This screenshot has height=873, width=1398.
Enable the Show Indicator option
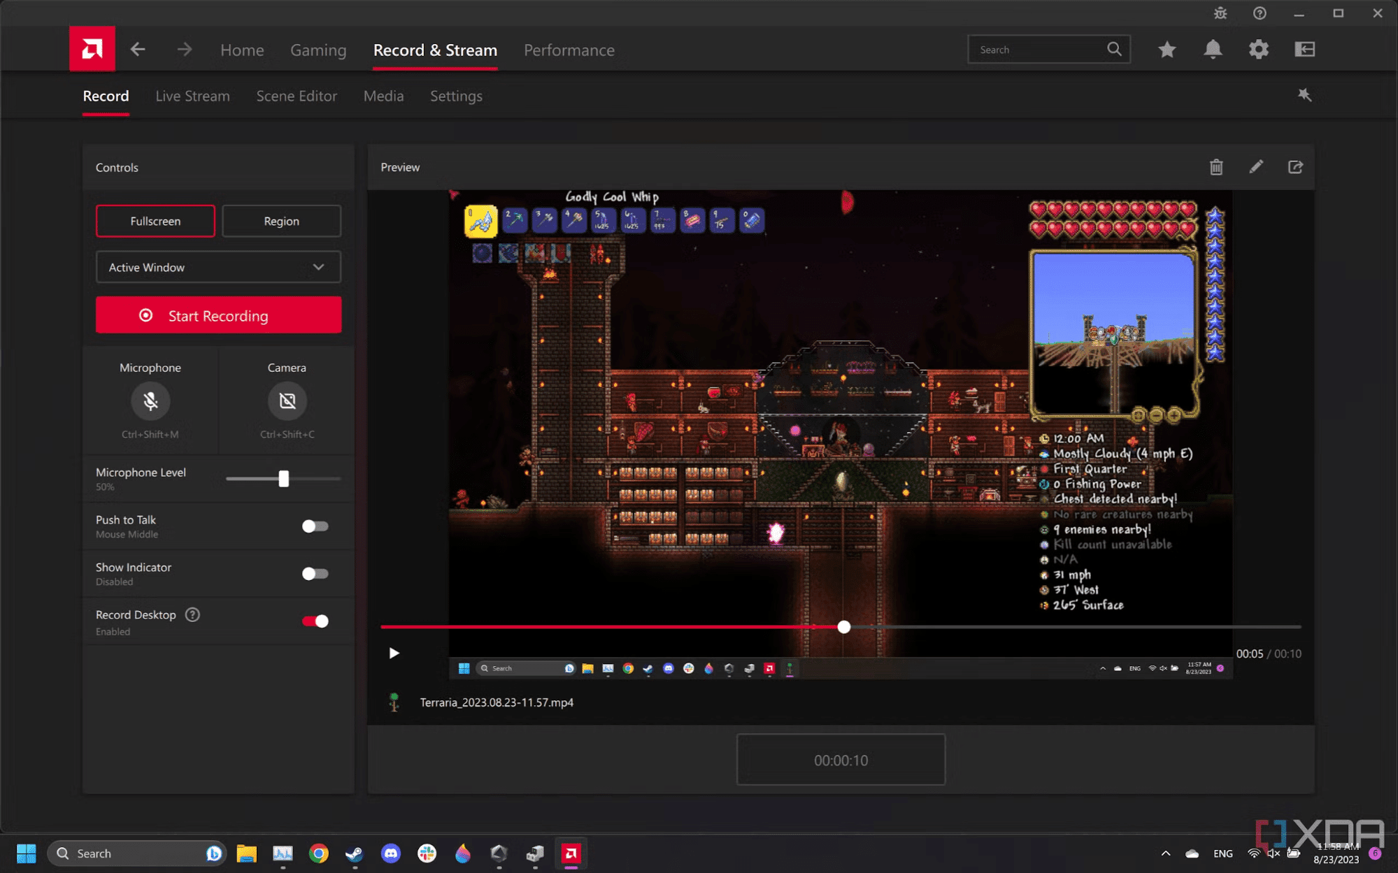pyautogui.click(x=315, y=573)
